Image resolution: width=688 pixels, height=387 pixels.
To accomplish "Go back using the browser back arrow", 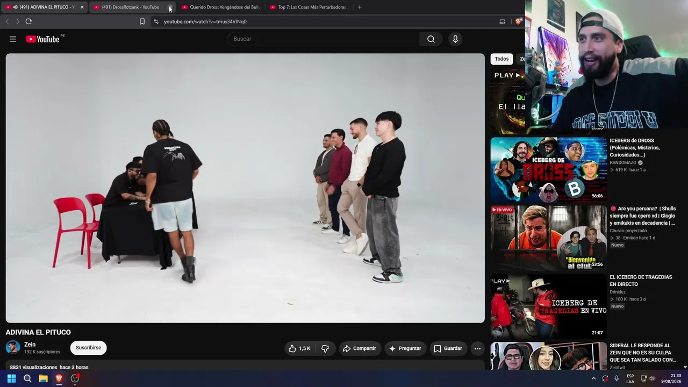I will coord(7,21).
